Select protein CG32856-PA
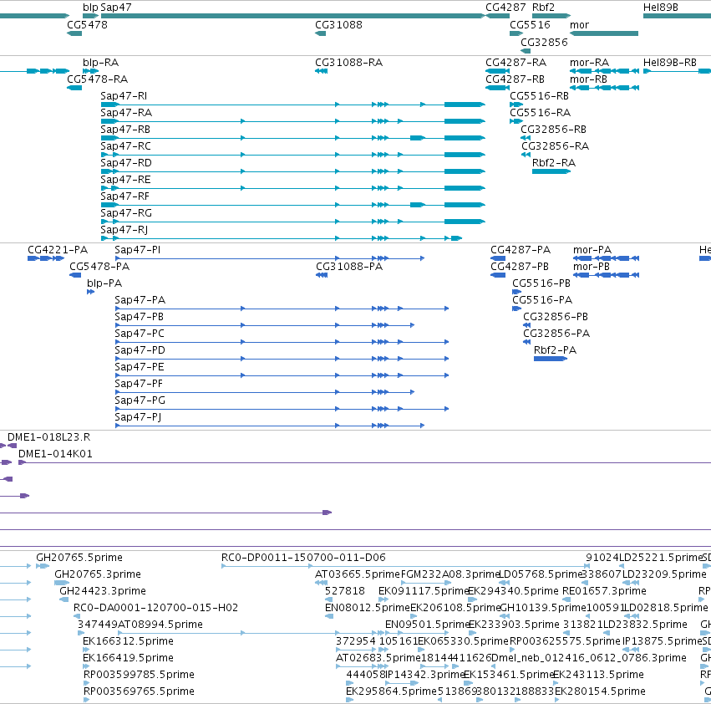 click(x=527, y=342)
